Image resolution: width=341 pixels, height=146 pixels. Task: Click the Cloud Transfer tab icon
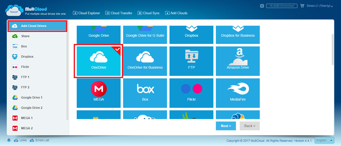point(108,13)
